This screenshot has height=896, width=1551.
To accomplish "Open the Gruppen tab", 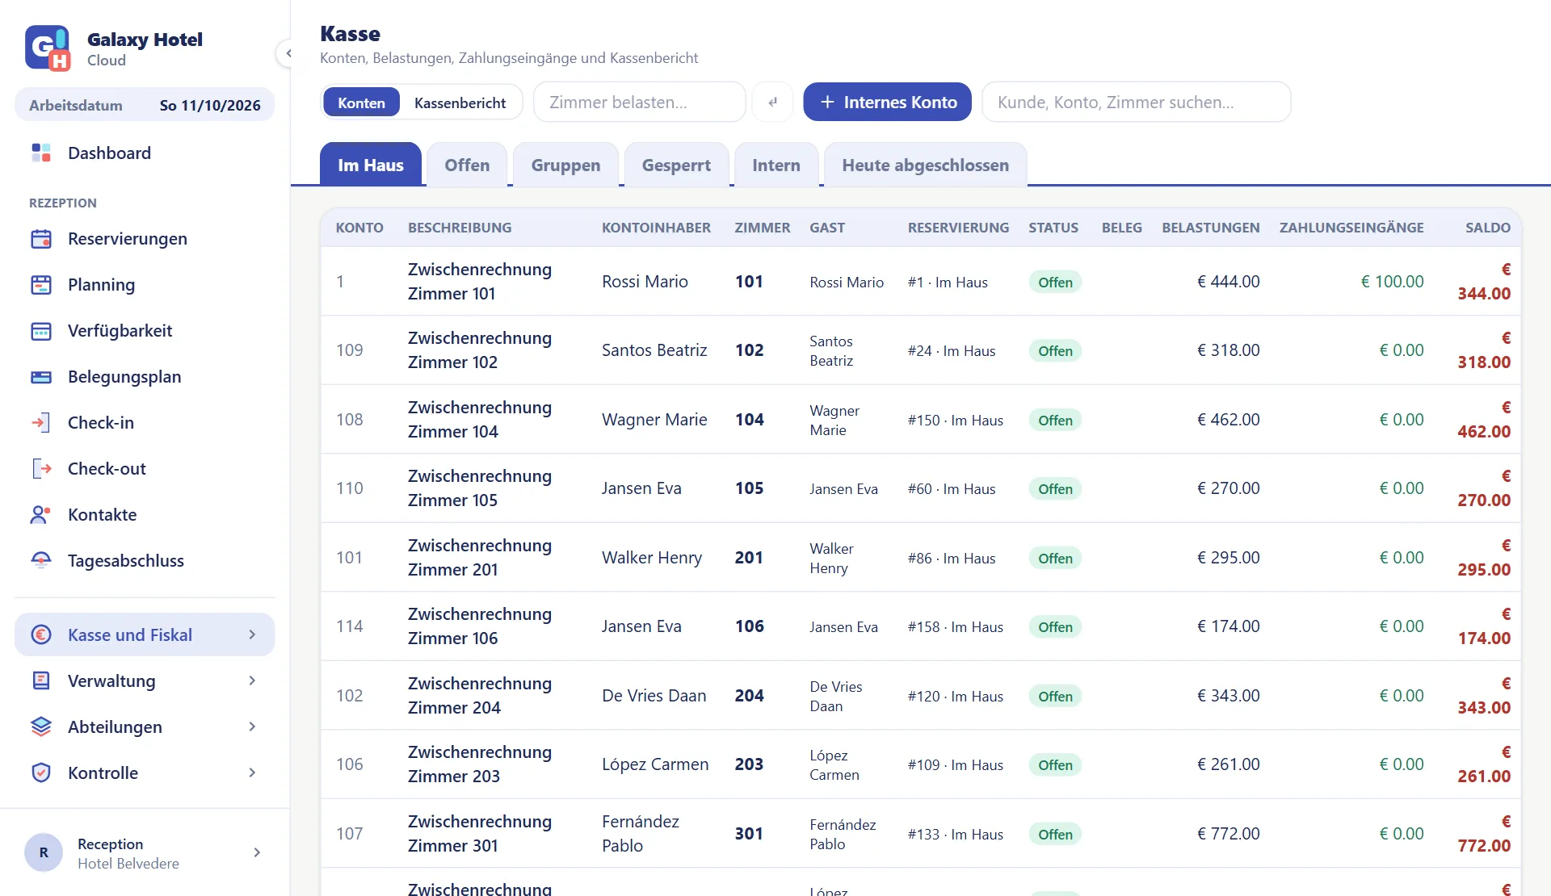I will coord(565,165).
